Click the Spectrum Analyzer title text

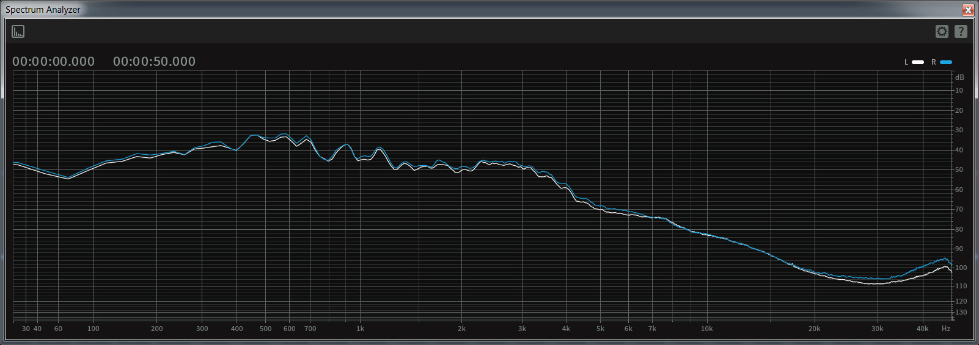[x=43, y=10]
